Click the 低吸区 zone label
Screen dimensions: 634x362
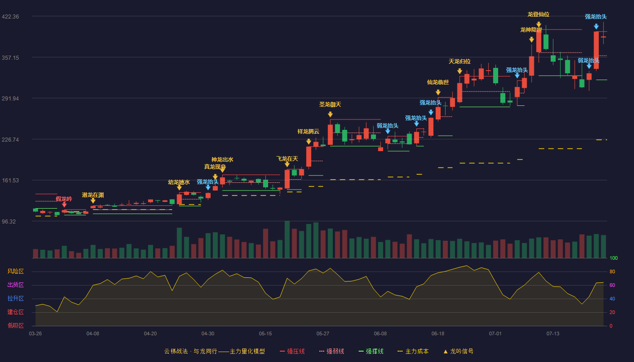(x=15, y=325)
